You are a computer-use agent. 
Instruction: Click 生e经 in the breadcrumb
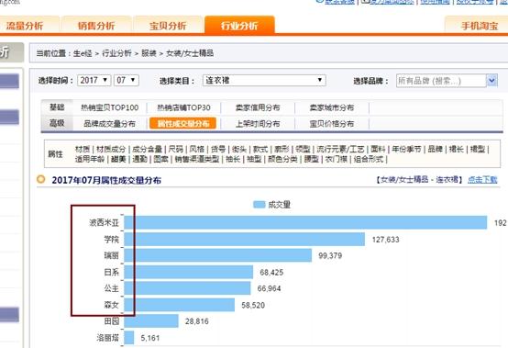[83, 53]
